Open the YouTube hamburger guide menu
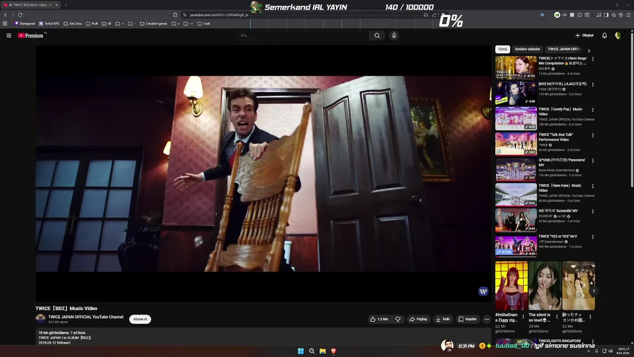Viewport: 634px width, 357px height. pos(8,35)
